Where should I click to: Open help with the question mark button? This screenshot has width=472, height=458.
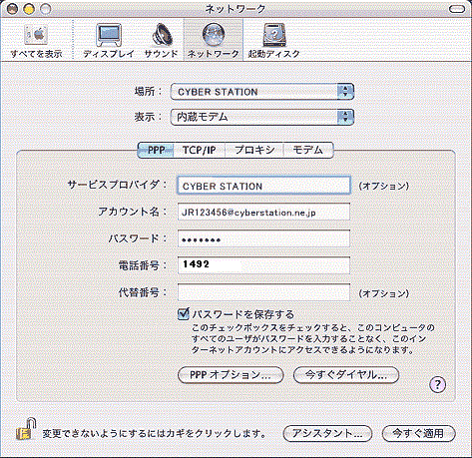pos(438,385)
